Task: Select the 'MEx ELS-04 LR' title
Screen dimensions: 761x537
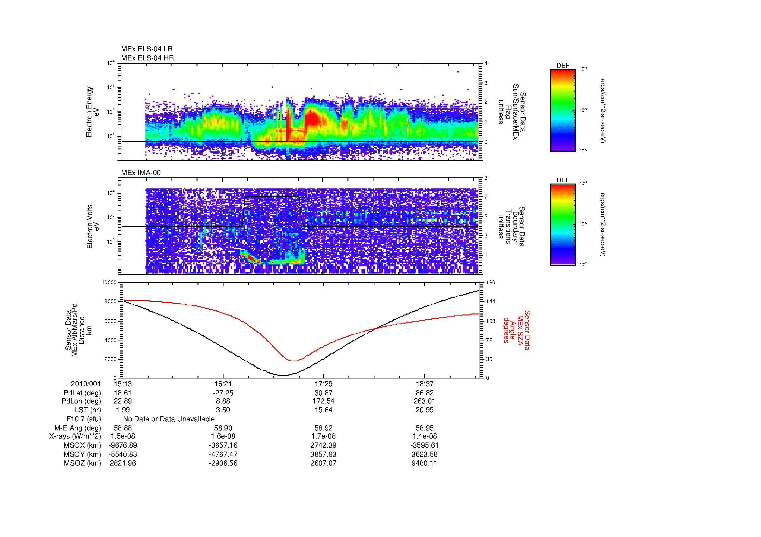Action: pos(147,49)
